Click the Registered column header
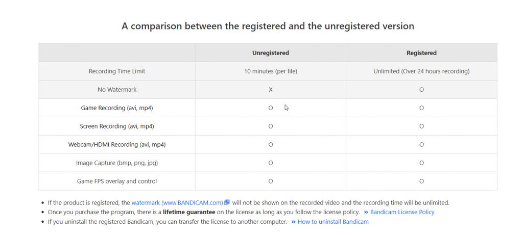Screen dimensions: 523x235 pos(421,53)
